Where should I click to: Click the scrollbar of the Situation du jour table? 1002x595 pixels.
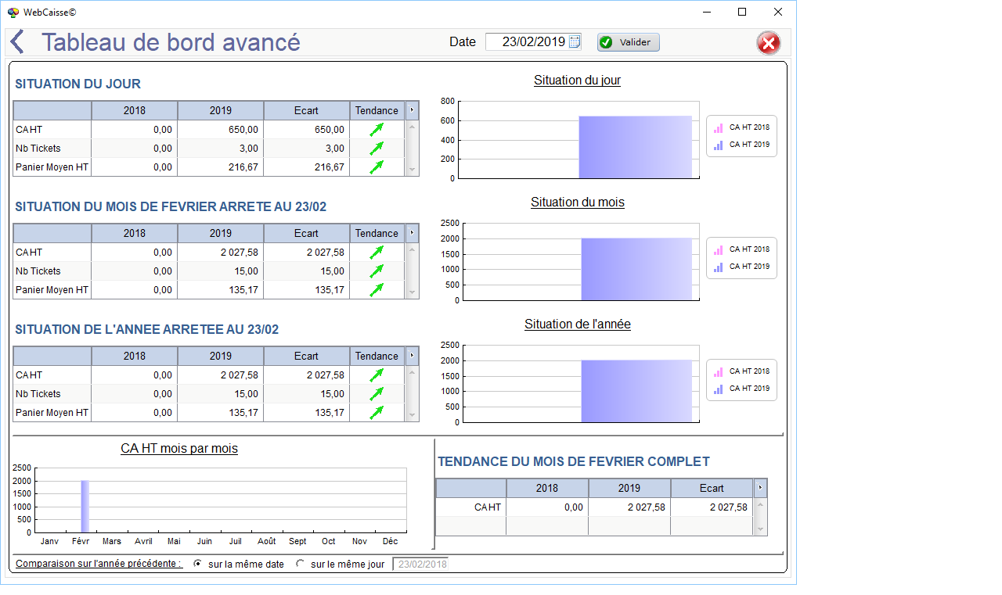click(413, 149)
